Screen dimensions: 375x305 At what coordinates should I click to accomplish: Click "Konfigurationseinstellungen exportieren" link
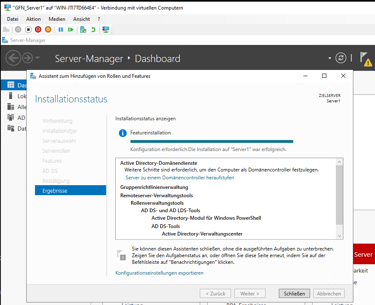point(159,273)
